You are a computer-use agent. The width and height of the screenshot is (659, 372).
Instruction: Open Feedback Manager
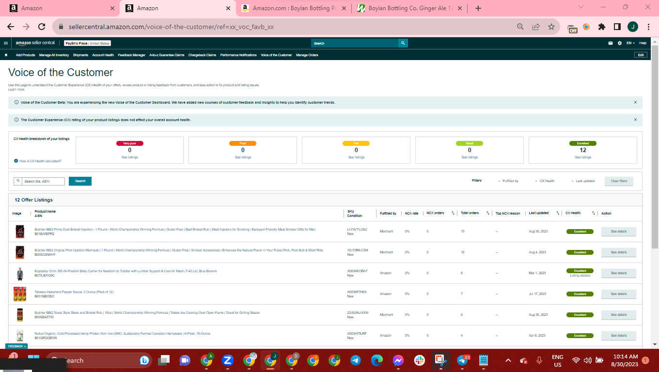pos(131,55)
